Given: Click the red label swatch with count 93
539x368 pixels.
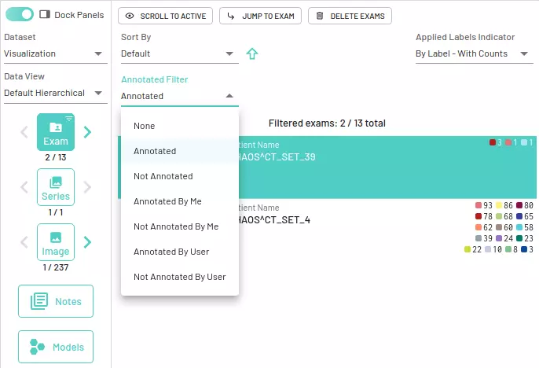Looking at the screenshot, I should 478,205.
